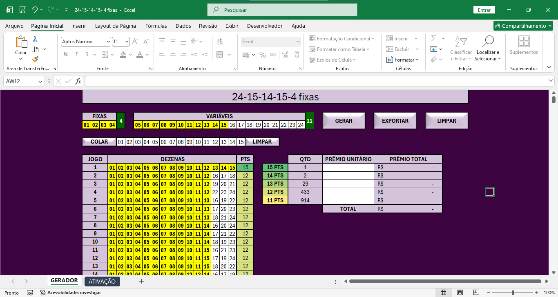Click the accounting number format icon
558x297 pixels.
[x=246, y=54]
